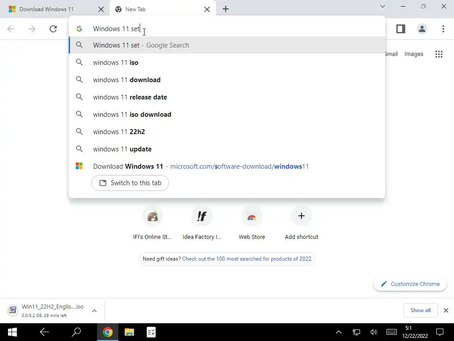The height and width of the screenshot is (341, 454).
Task: Choose the 'windows 11 22h2' suggestion
Action: 227,131
